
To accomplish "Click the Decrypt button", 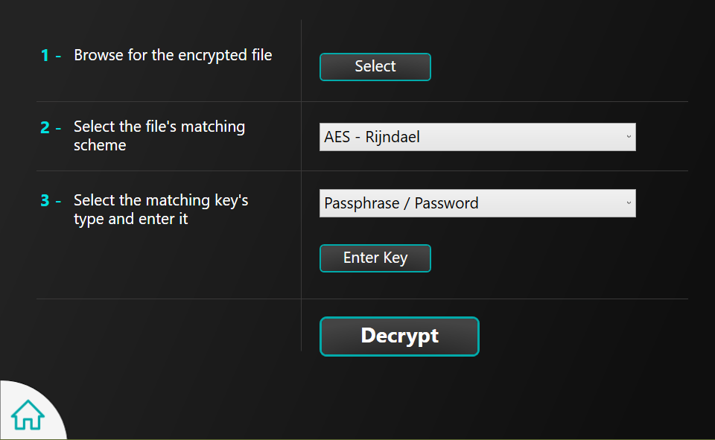I will pos(399,337).
